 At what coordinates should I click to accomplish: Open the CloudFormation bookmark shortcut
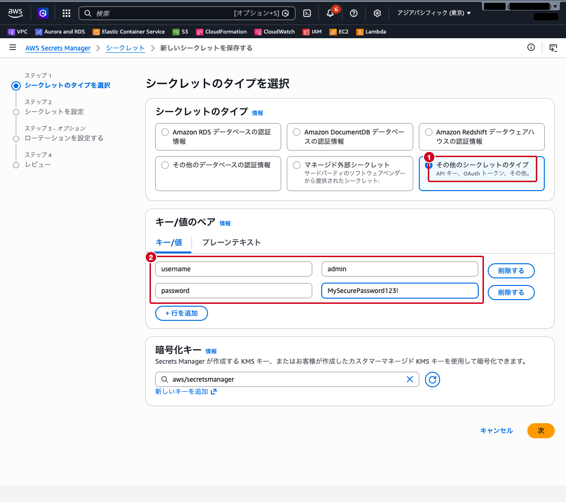[222, 32]
